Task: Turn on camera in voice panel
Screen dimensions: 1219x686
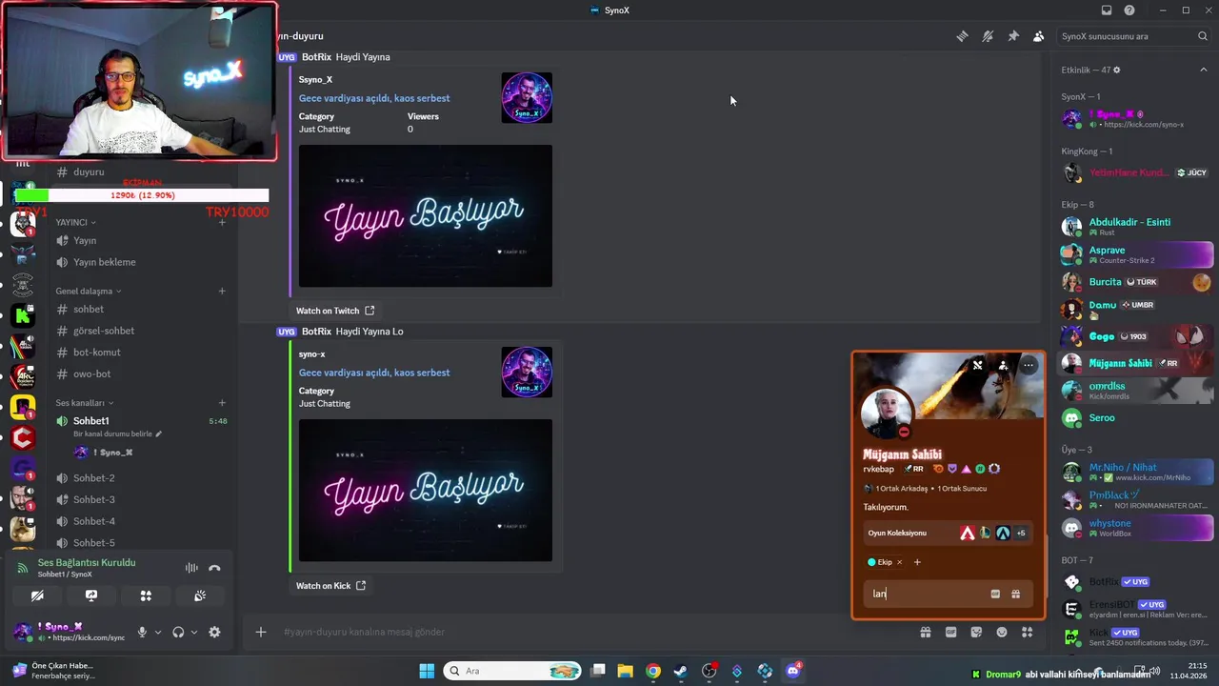Action: pyautogui.click(x=37, y=595)
